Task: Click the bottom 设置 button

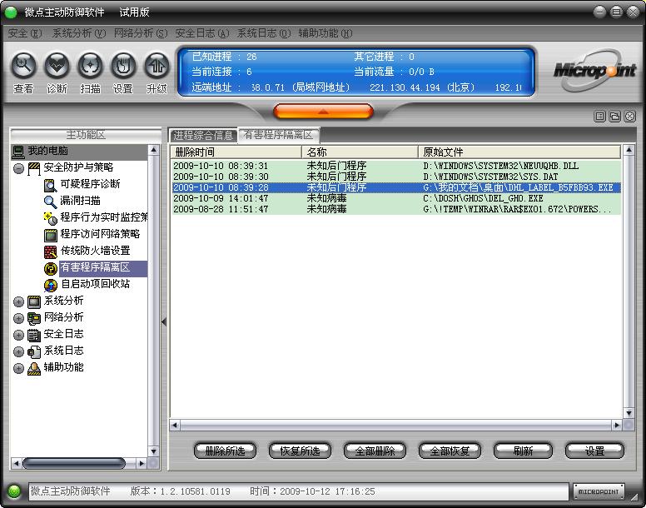Action: [594, 451]
